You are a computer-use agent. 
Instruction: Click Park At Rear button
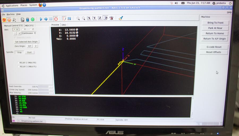(x=215, y=28)
